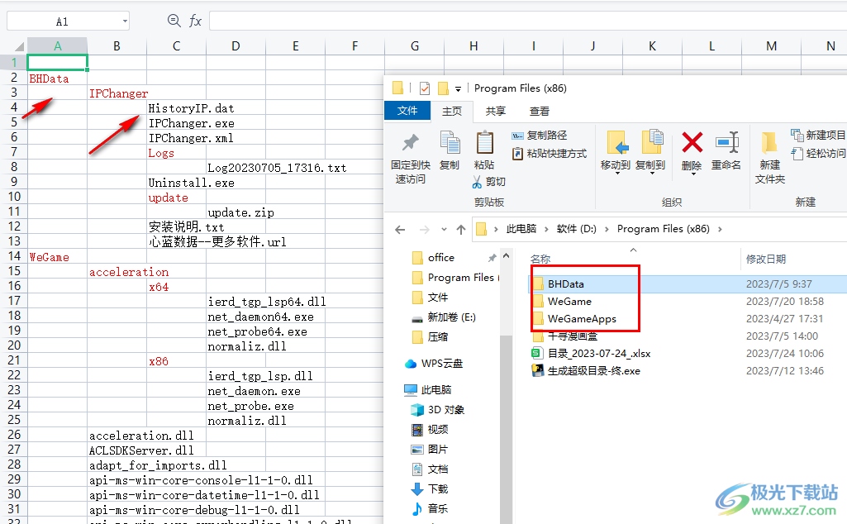Click the 复制 copy icon in ribbon
The image size is (847, 524).
(x=450, y=143)
